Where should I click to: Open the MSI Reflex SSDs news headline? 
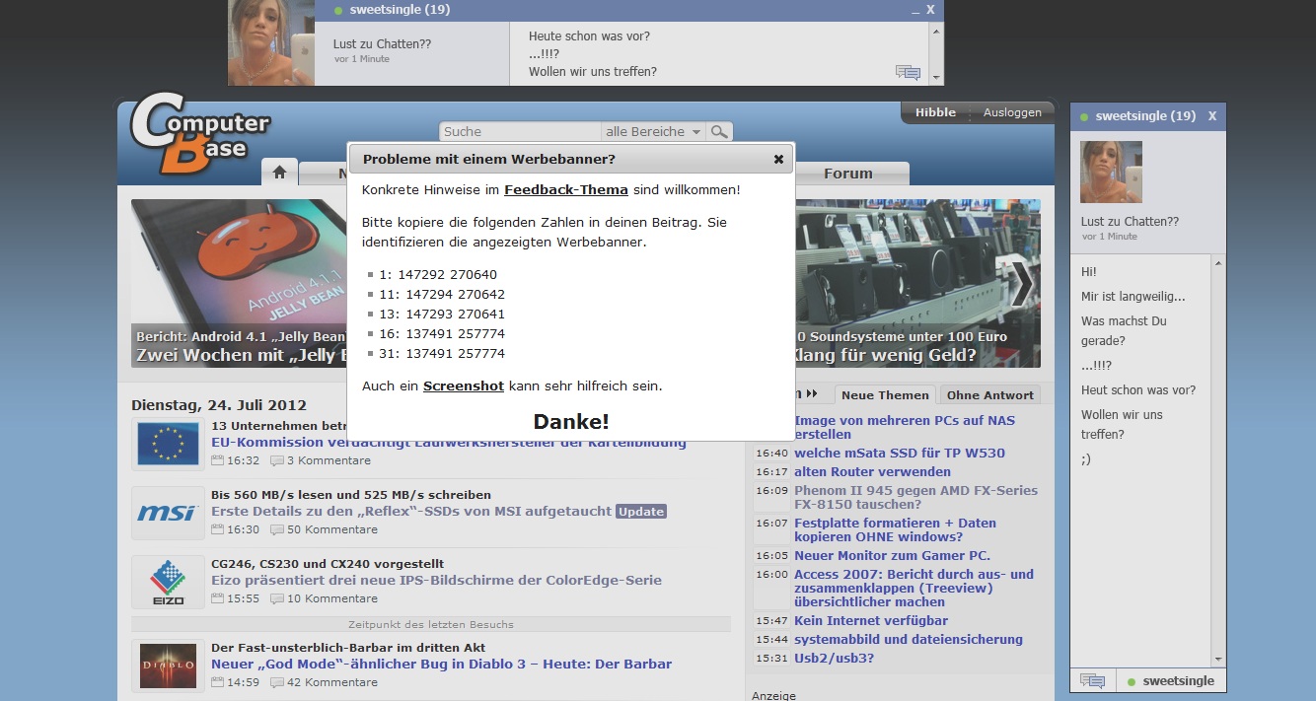tap(411, 511)
